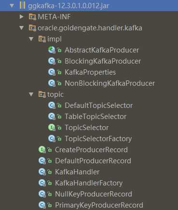
Task: Open the KafkaHandlerFactory class
Action: (x=89, y=183)
